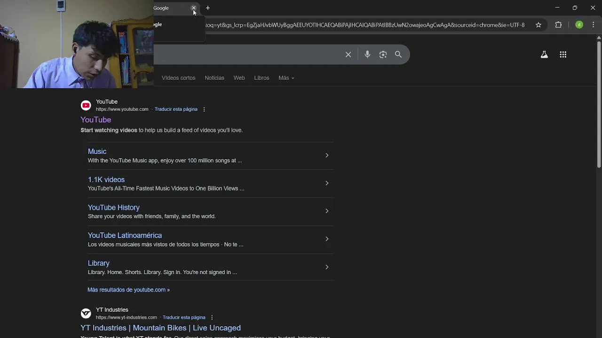Open the Google apps grid

click(x=563, y=54)
